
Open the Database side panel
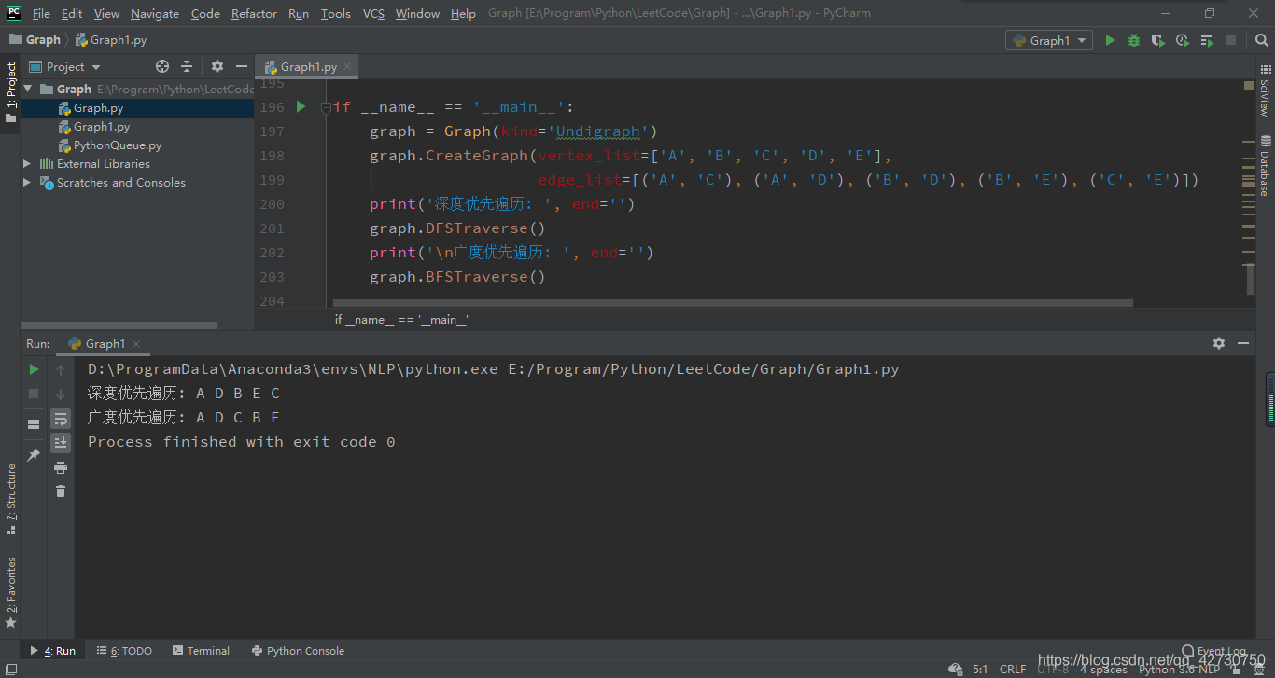point(1265,165)
